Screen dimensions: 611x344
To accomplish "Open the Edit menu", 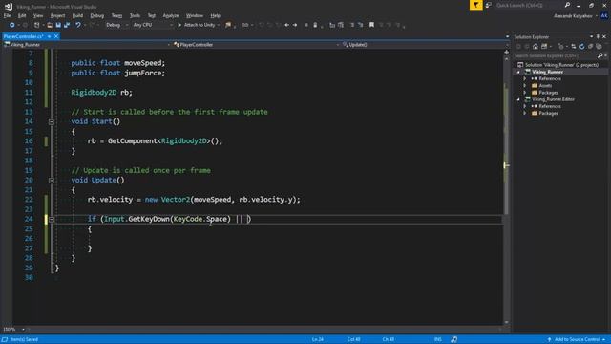I will [22, 15].
